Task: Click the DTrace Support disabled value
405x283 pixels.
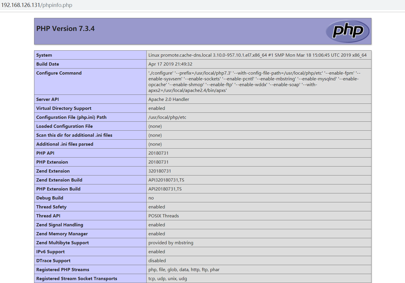Action: click(x=157, y=260)
